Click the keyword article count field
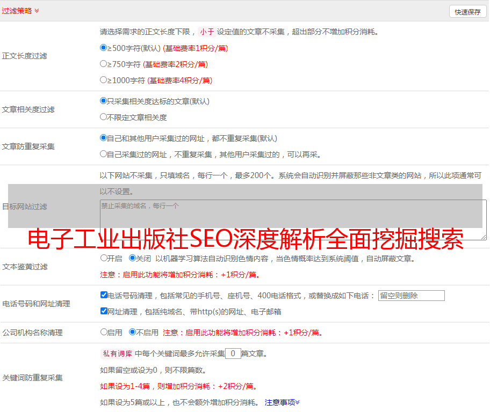This screenshot has height=412, width=490. click(x=233, y=354)
